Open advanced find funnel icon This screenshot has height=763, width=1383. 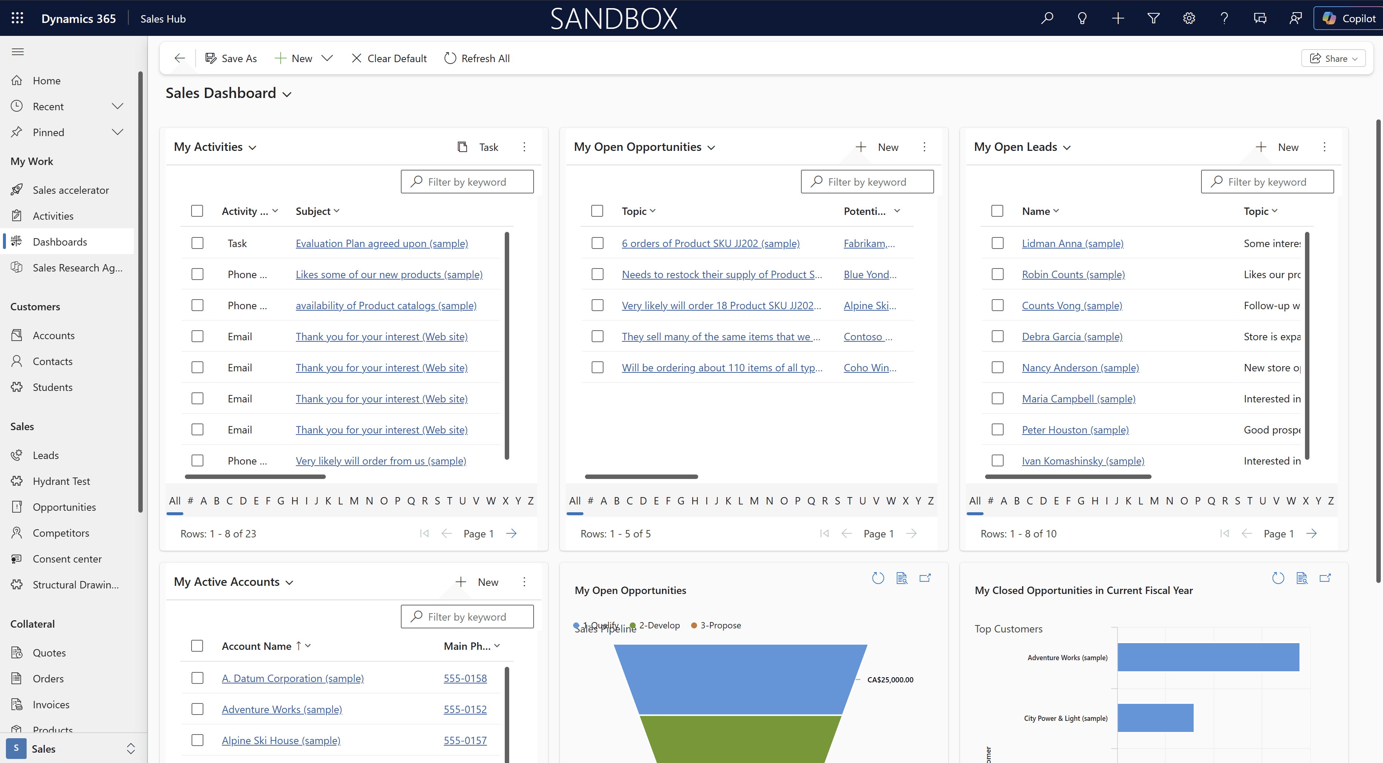pyautogui.click(x=1153, y=18)
